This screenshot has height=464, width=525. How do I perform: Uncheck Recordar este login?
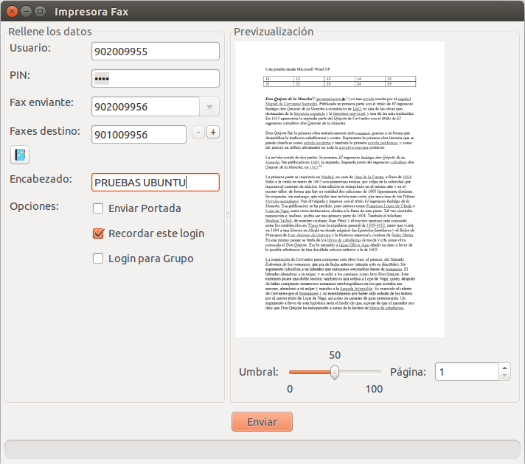pyautogui.click(x=98, y=233)
